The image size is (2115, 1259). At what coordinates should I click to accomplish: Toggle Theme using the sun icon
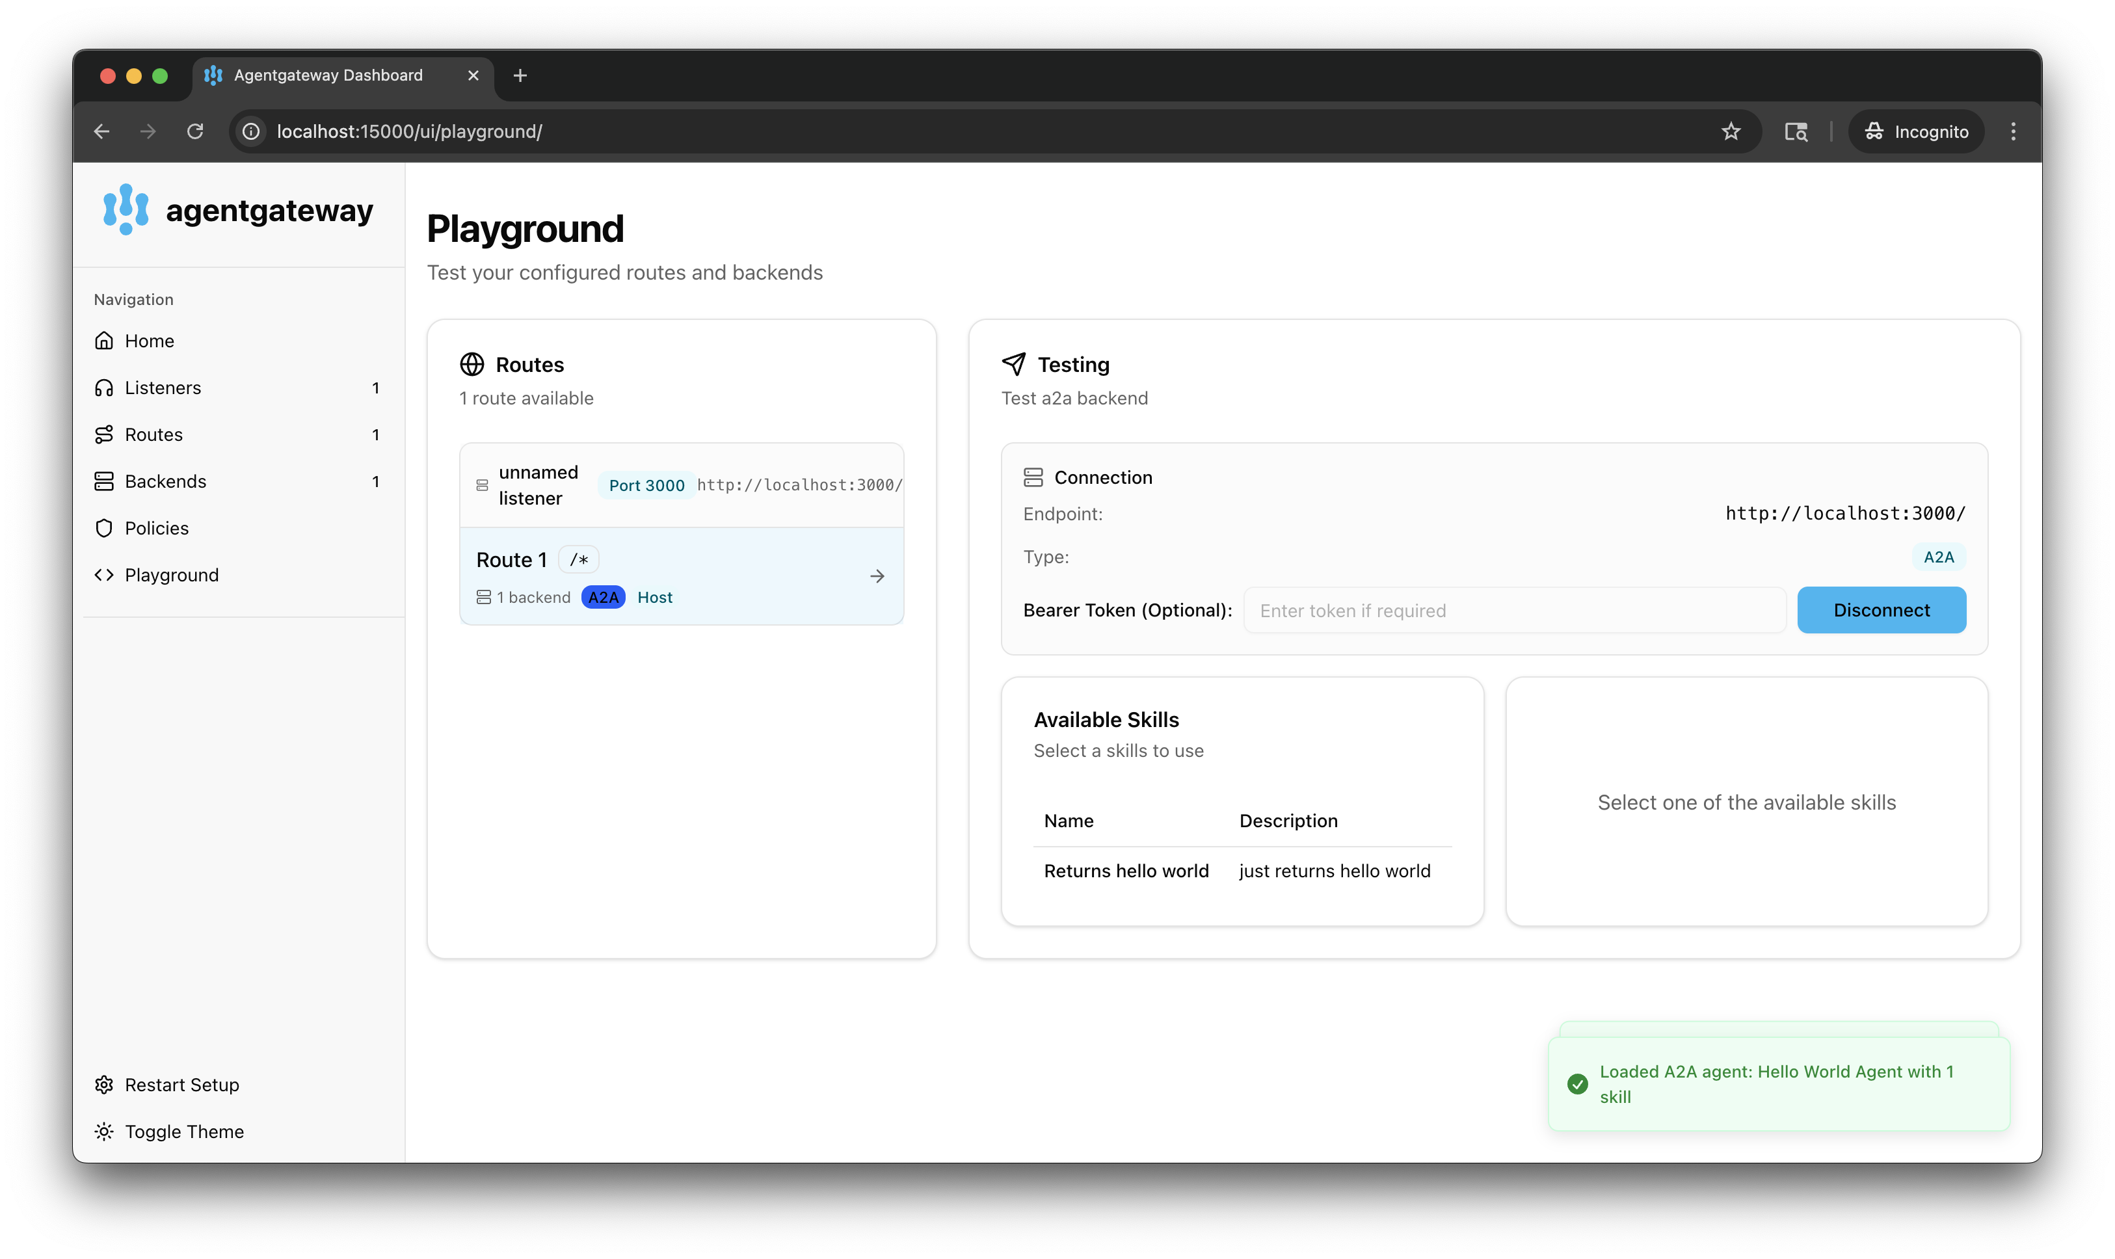tap(104, 1132)
